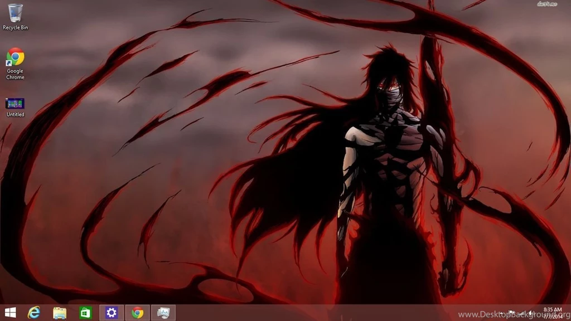This screenshot has width=571, height=321.
Task: Open File Explorer from the taskbar
Action: 59,313
